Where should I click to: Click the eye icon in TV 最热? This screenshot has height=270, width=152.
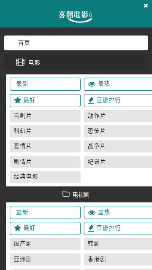coord(92,213)
